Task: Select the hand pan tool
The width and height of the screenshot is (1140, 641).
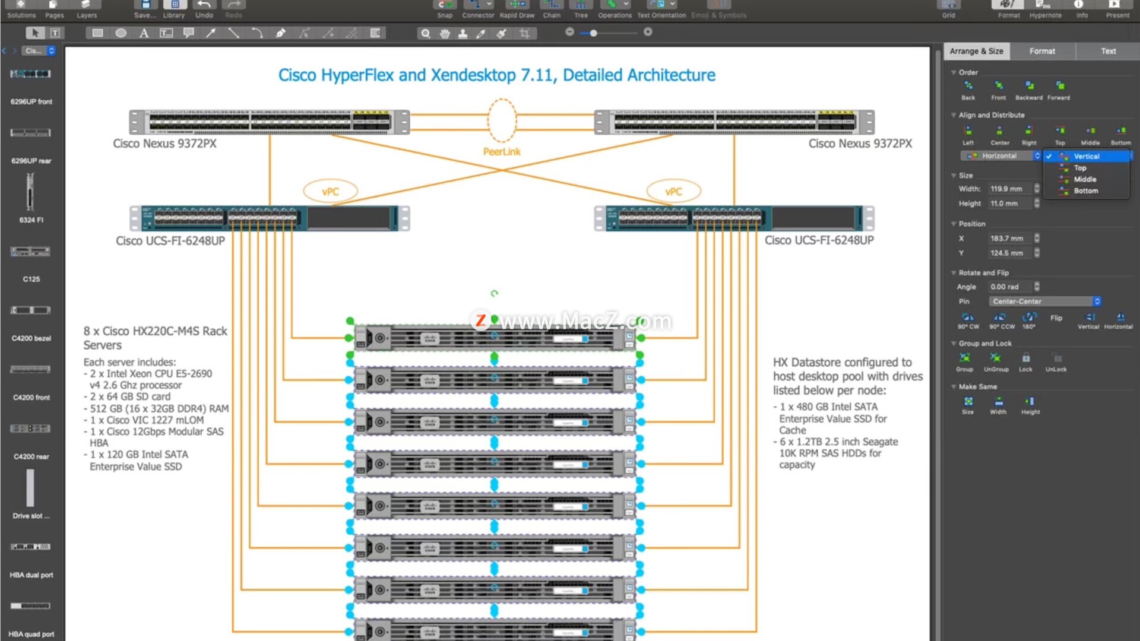Action: pyautogui.click(x=444, y=33)
